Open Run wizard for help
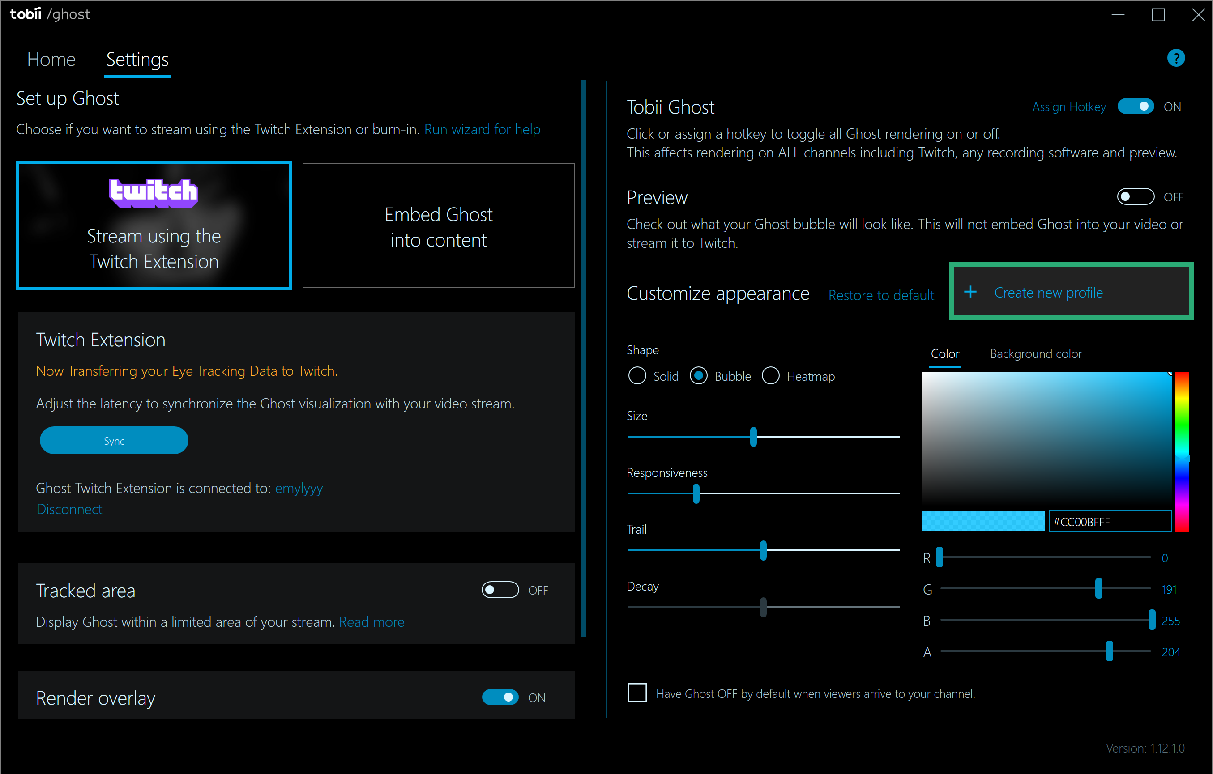Viewport: 1213px width, 774px height. (x=482, y=129)
